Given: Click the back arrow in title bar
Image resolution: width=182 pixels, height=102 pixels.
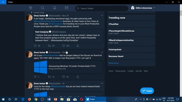Looking at the screenshot, I should (3, 2).
